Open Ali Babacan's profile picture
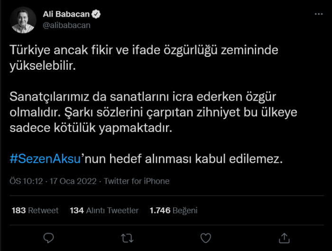The image size is (332, 251). tap(23, 20)
